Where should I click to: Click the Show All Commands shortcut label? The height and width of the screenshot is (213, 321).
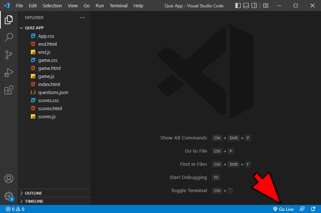point(184,138)
